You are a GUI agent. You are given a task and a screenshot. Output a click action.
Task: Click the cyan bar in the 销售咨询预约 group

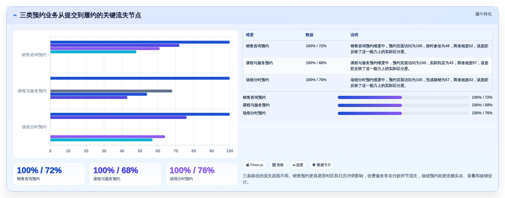(x=93, y=52)
